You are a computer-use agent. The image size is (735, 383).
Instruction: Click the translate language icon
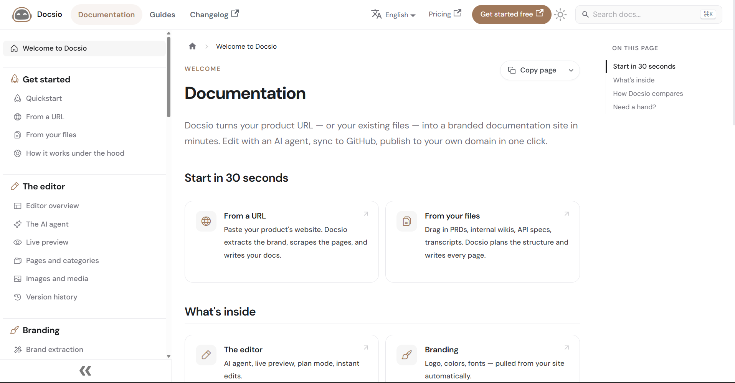(x=376, y=14)
